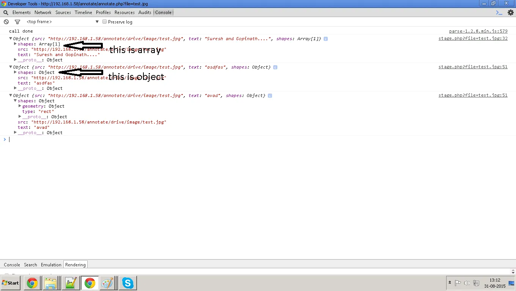The width and height of the screenshot is (516, 291).
Task: Click the info badge on the "avad" object line
Action: pos(270,96)
